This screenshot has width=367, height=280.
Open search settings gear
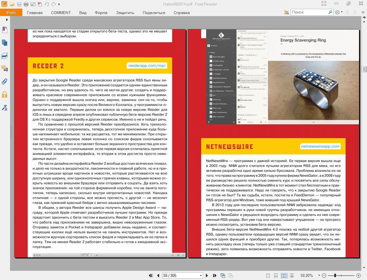337,12
